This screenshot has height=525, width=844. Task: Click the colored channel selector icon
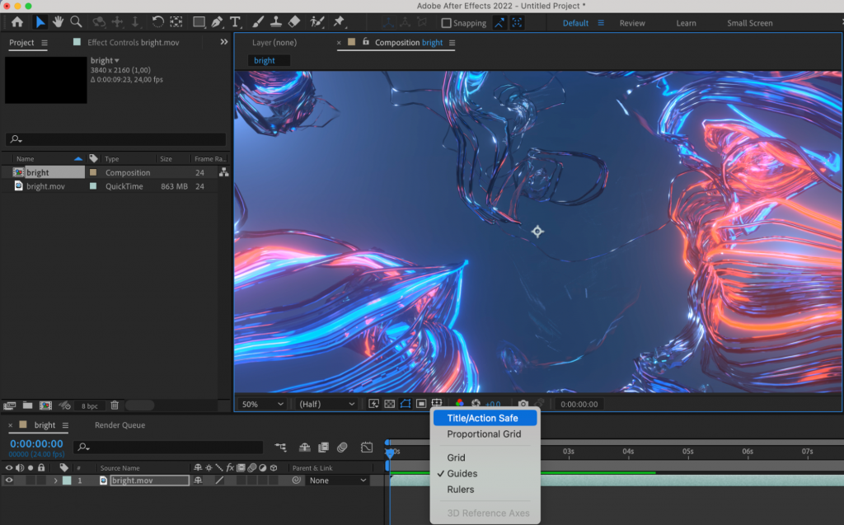click(x=459, y=404)
